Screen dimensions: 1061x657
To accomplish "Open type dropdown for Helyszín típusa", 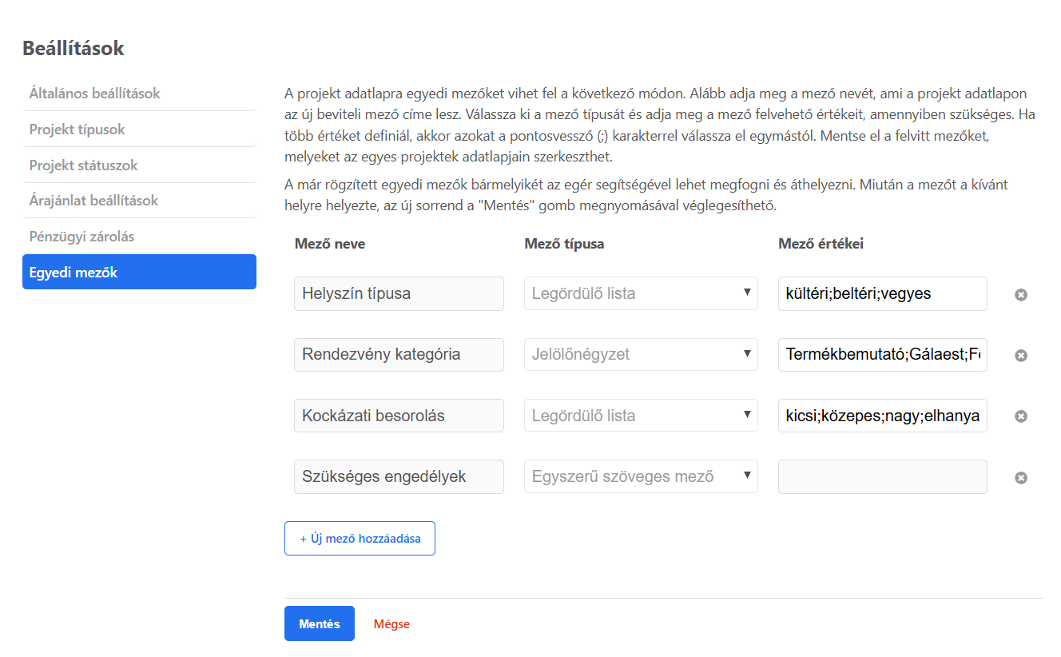I will (641, 293).
